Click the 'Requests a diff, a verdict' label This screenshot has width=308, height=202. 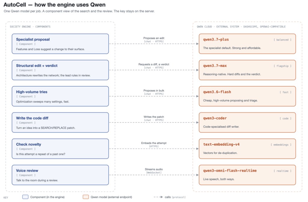(154, 64)
